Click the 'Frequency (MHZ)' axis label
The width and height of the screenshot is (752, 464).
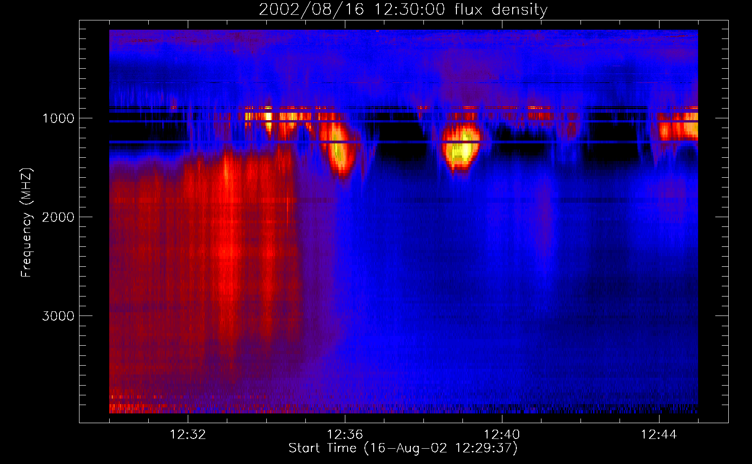point(26,223)
